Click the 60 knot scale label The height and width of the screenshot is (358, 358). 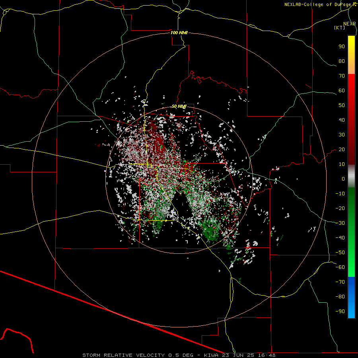(342, 91)
